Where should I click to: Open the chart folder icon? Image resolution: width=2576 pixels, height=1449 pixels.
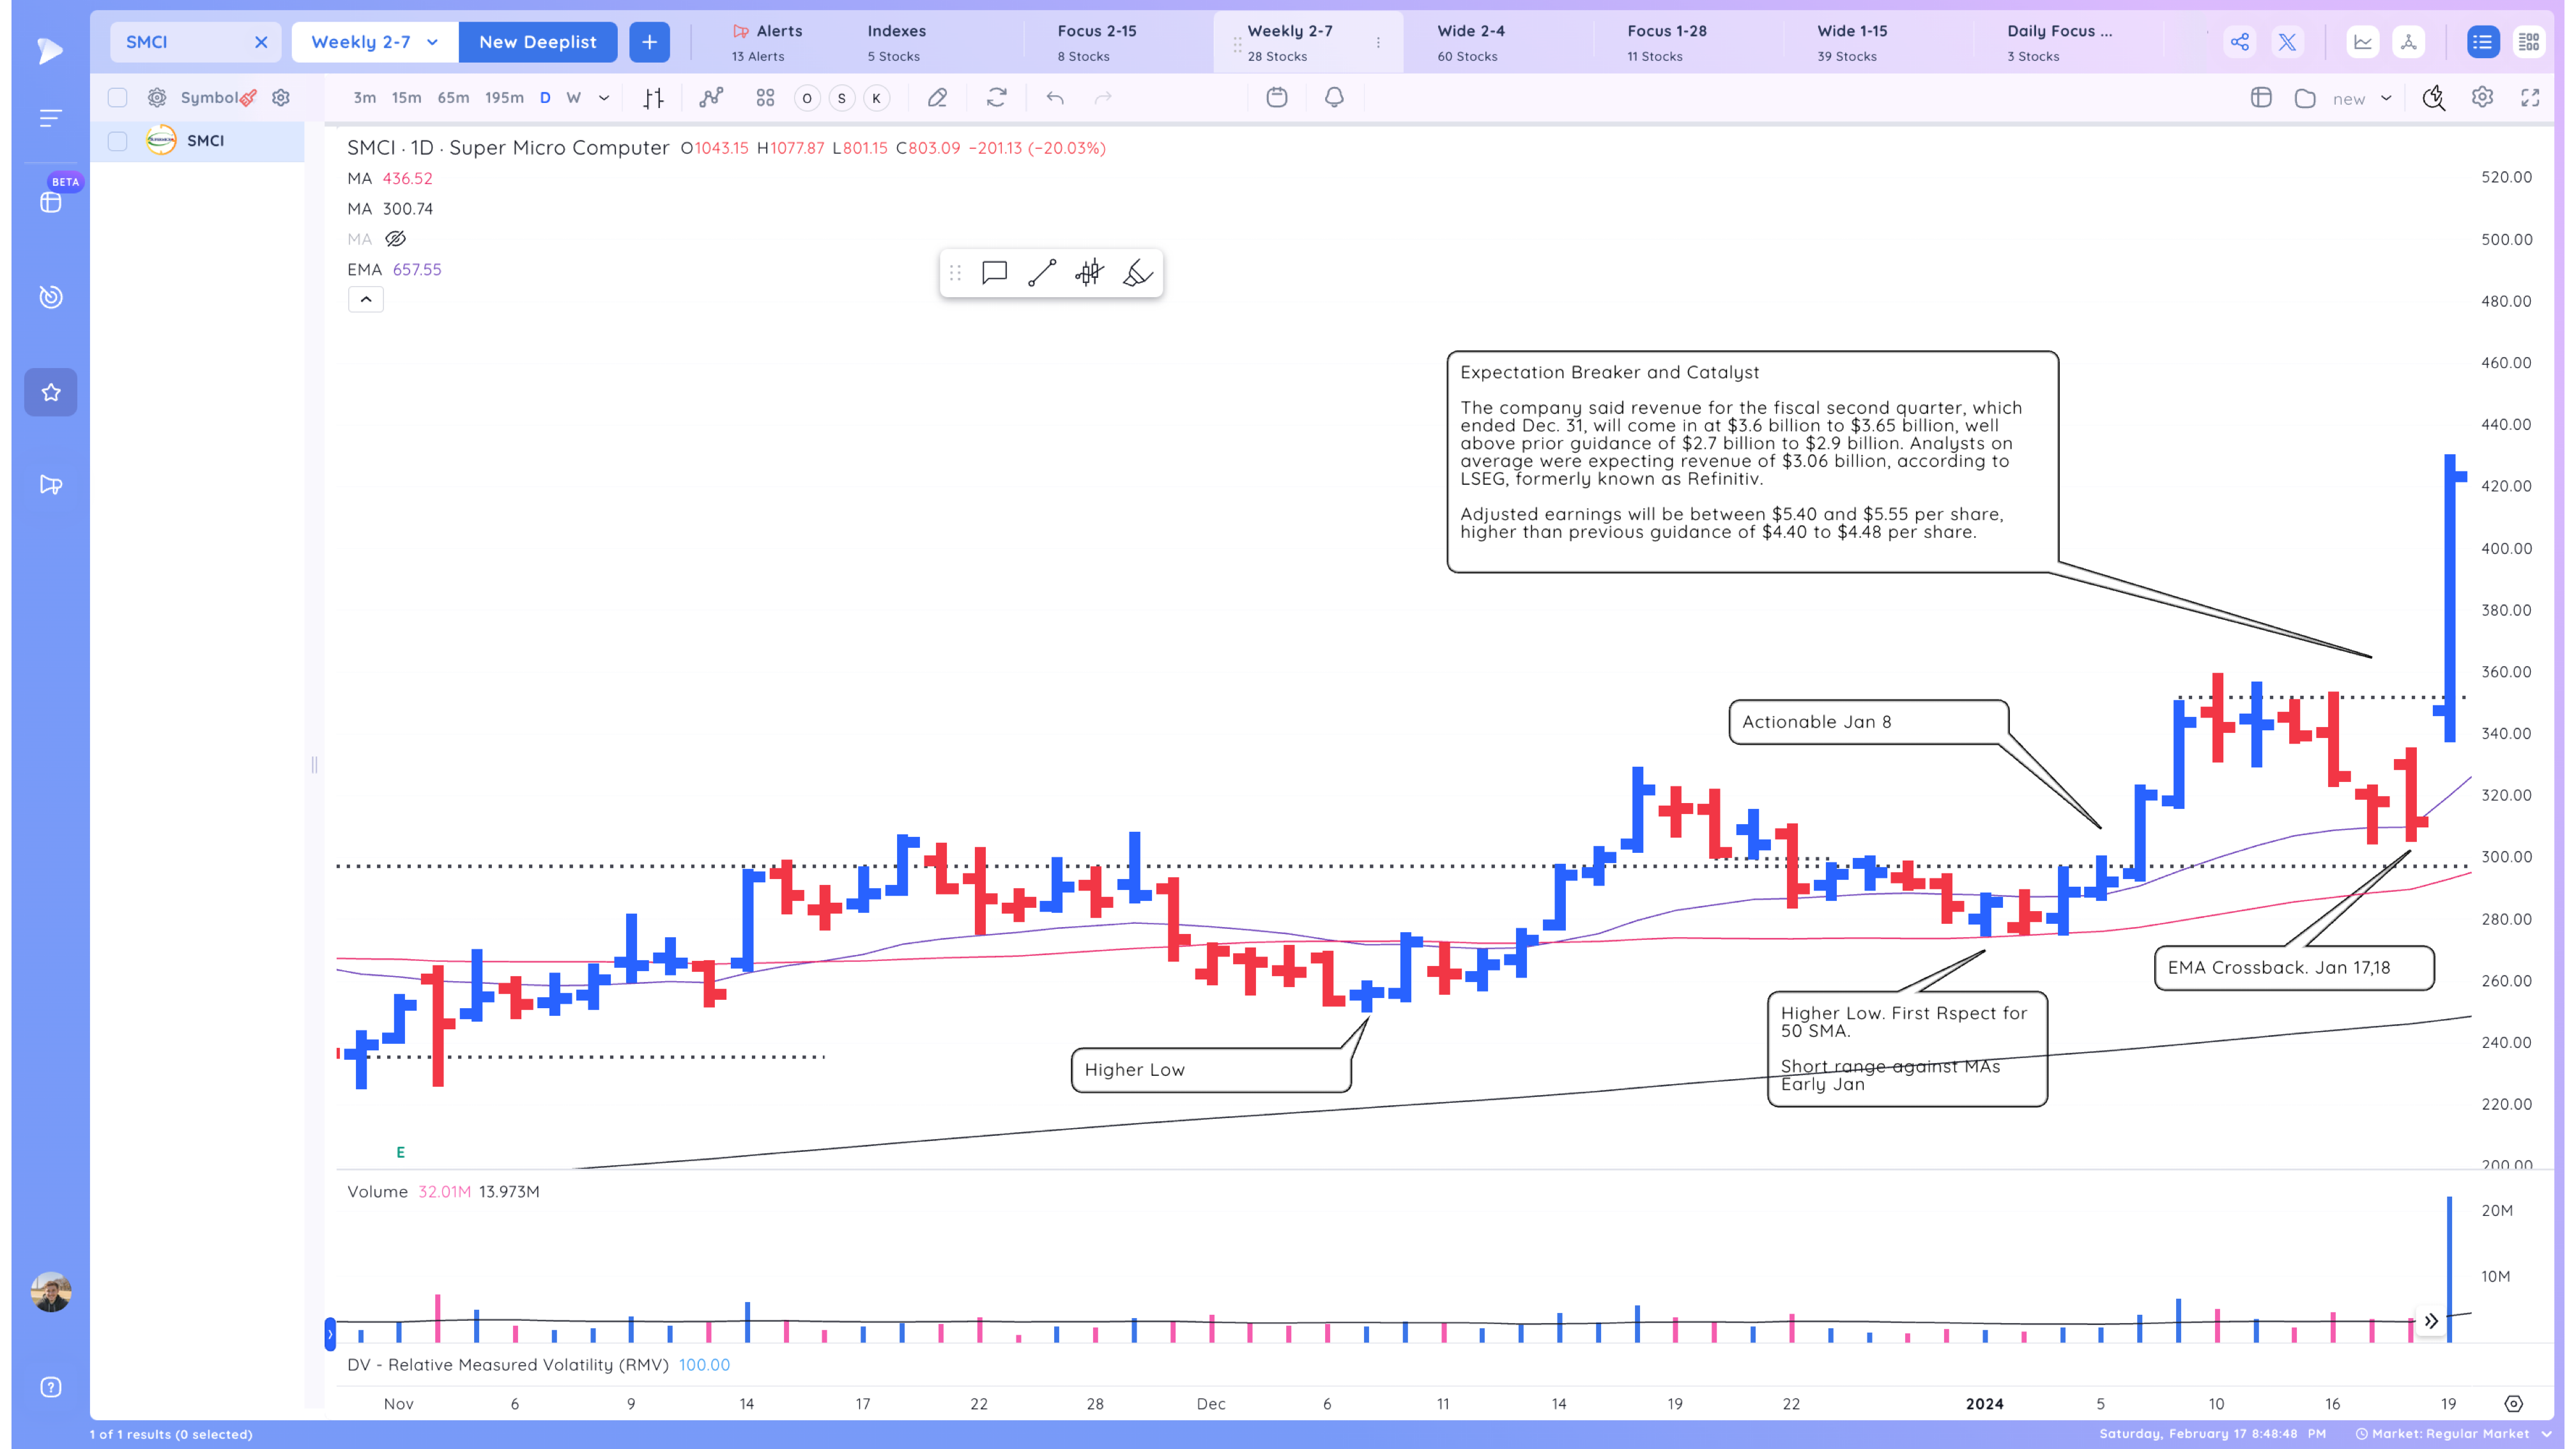coord(2305,98)
